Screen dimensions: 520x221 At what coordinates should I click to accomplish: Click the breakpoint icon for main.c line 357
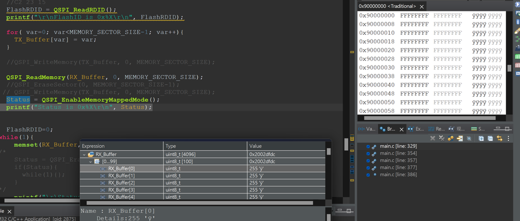(x=374, y=161)
